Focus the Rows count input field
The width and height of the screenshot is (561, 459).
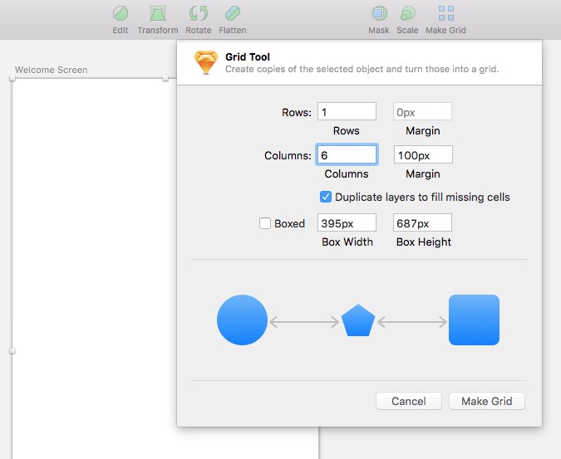click(x=347, y=112)
